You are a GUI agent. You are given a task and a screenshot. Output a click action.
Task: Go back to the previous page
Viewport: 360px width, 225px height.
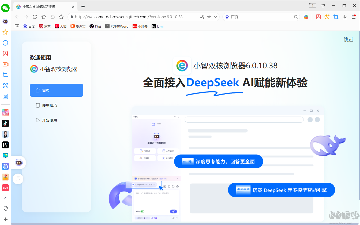point(17,17)
